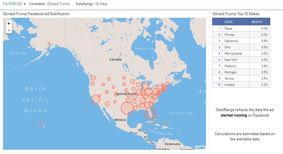Select the Missouri row in table
The image size is (283, 154).
click(x=241, y=66)
